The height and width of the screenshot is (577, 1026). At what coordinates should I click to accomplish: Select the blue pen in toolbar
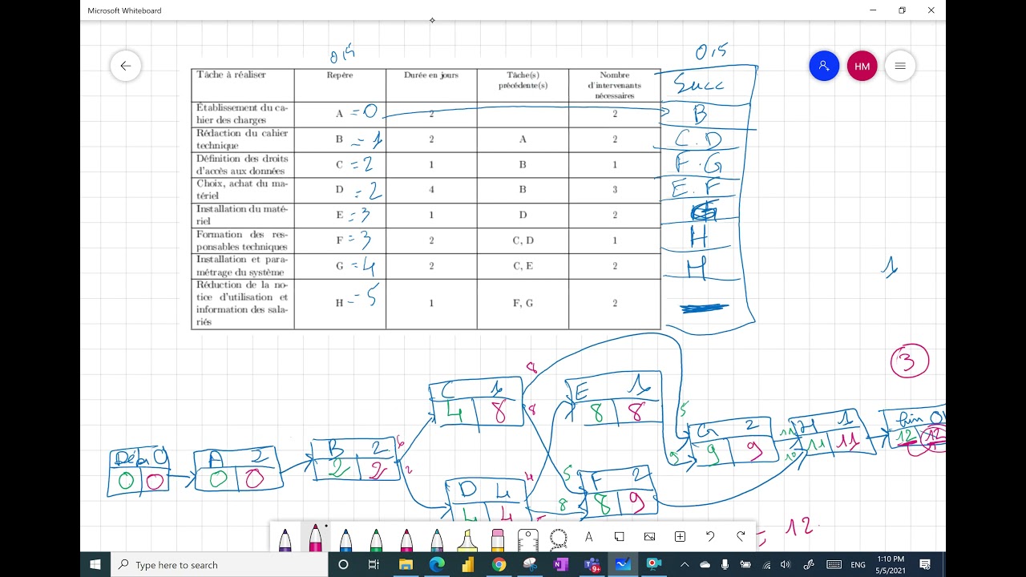coord(345,539)
